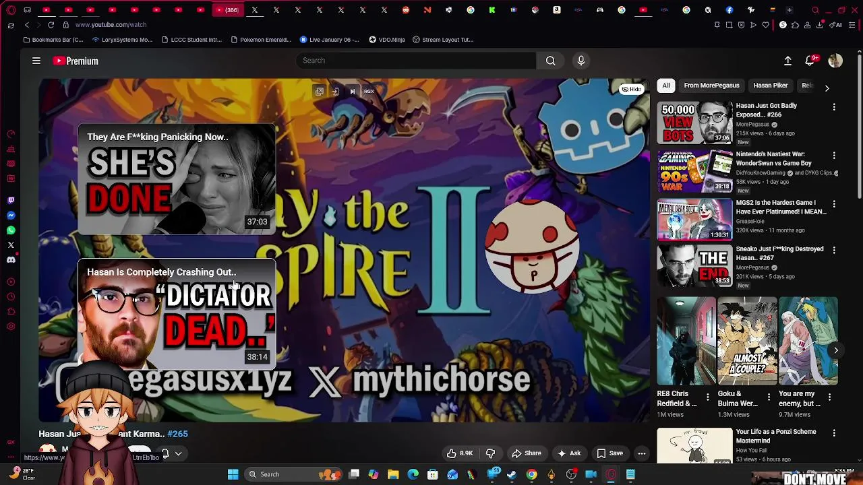Open the Opera menu logo

11,10
